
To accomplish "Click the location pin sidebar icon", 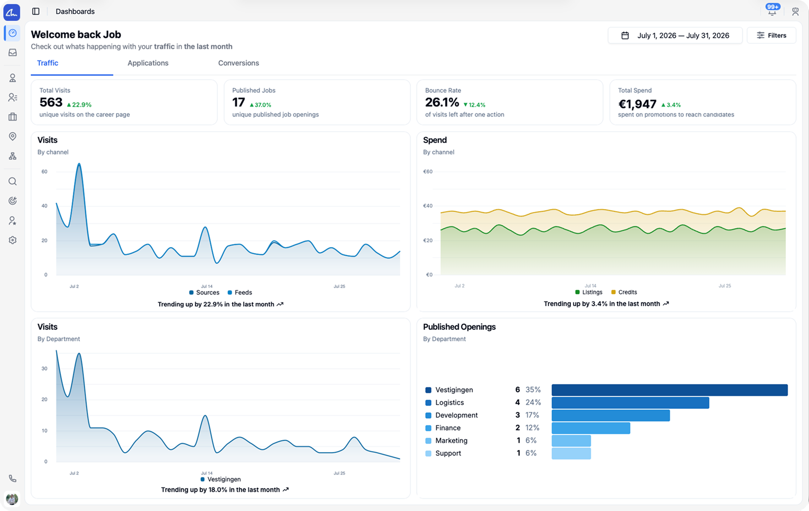I will point(13,136).
